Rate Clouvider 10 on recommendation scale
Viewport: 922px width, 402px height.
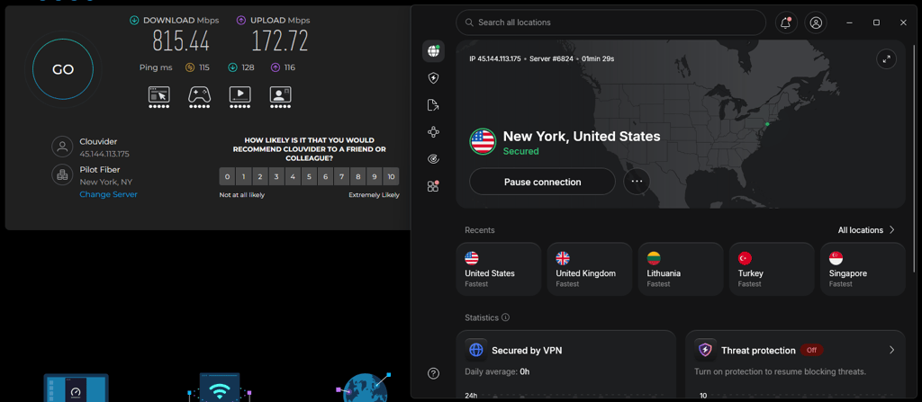click(x=391, y=176)
